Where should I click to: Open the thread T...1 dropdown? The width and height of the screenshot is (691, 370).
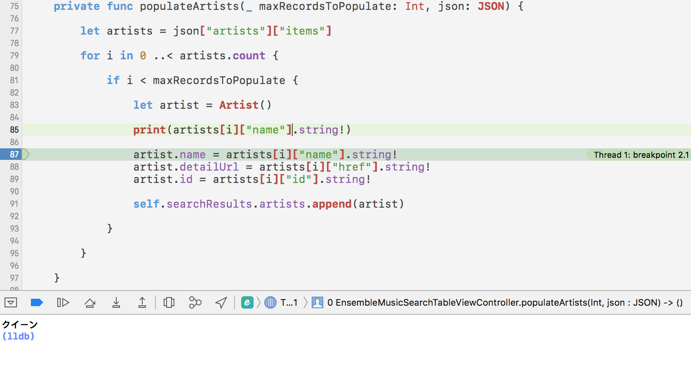(289, 303)
